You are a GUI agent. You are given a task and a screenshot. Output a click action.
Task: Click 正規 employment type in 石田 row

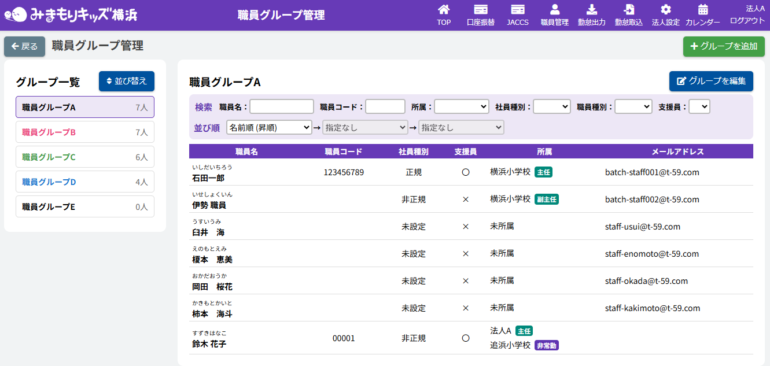pos(414,172)
